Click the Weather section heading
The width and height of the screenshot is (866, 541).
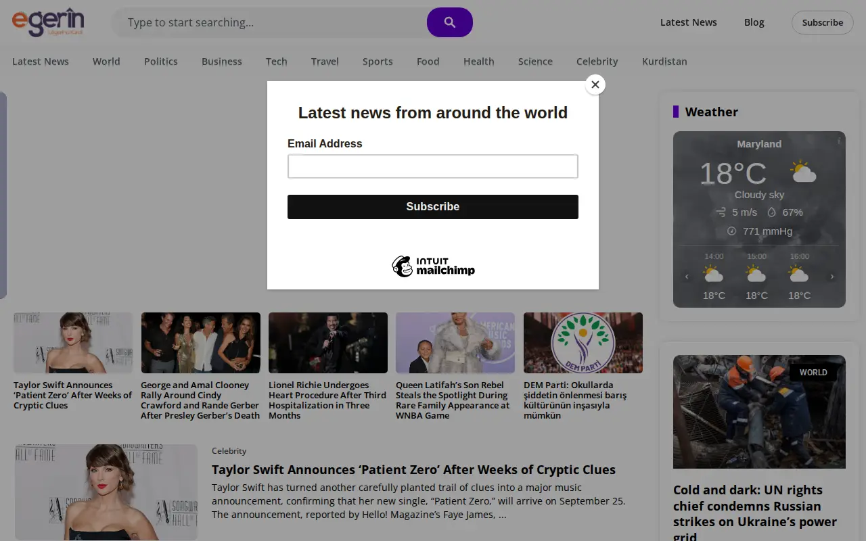pos(711,112)
